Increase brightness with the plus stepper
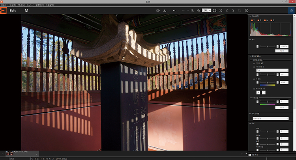 coord(277,47)
